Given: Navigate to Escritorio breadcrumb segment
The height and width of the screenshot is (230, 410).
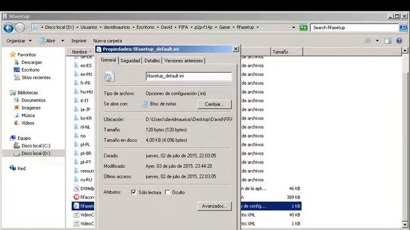Looking at the screenshot, I should [x=145, y=27].
